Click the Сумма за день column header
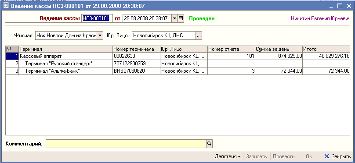The height and width of the screenshot is (163, 355). [x=279, y=49]
